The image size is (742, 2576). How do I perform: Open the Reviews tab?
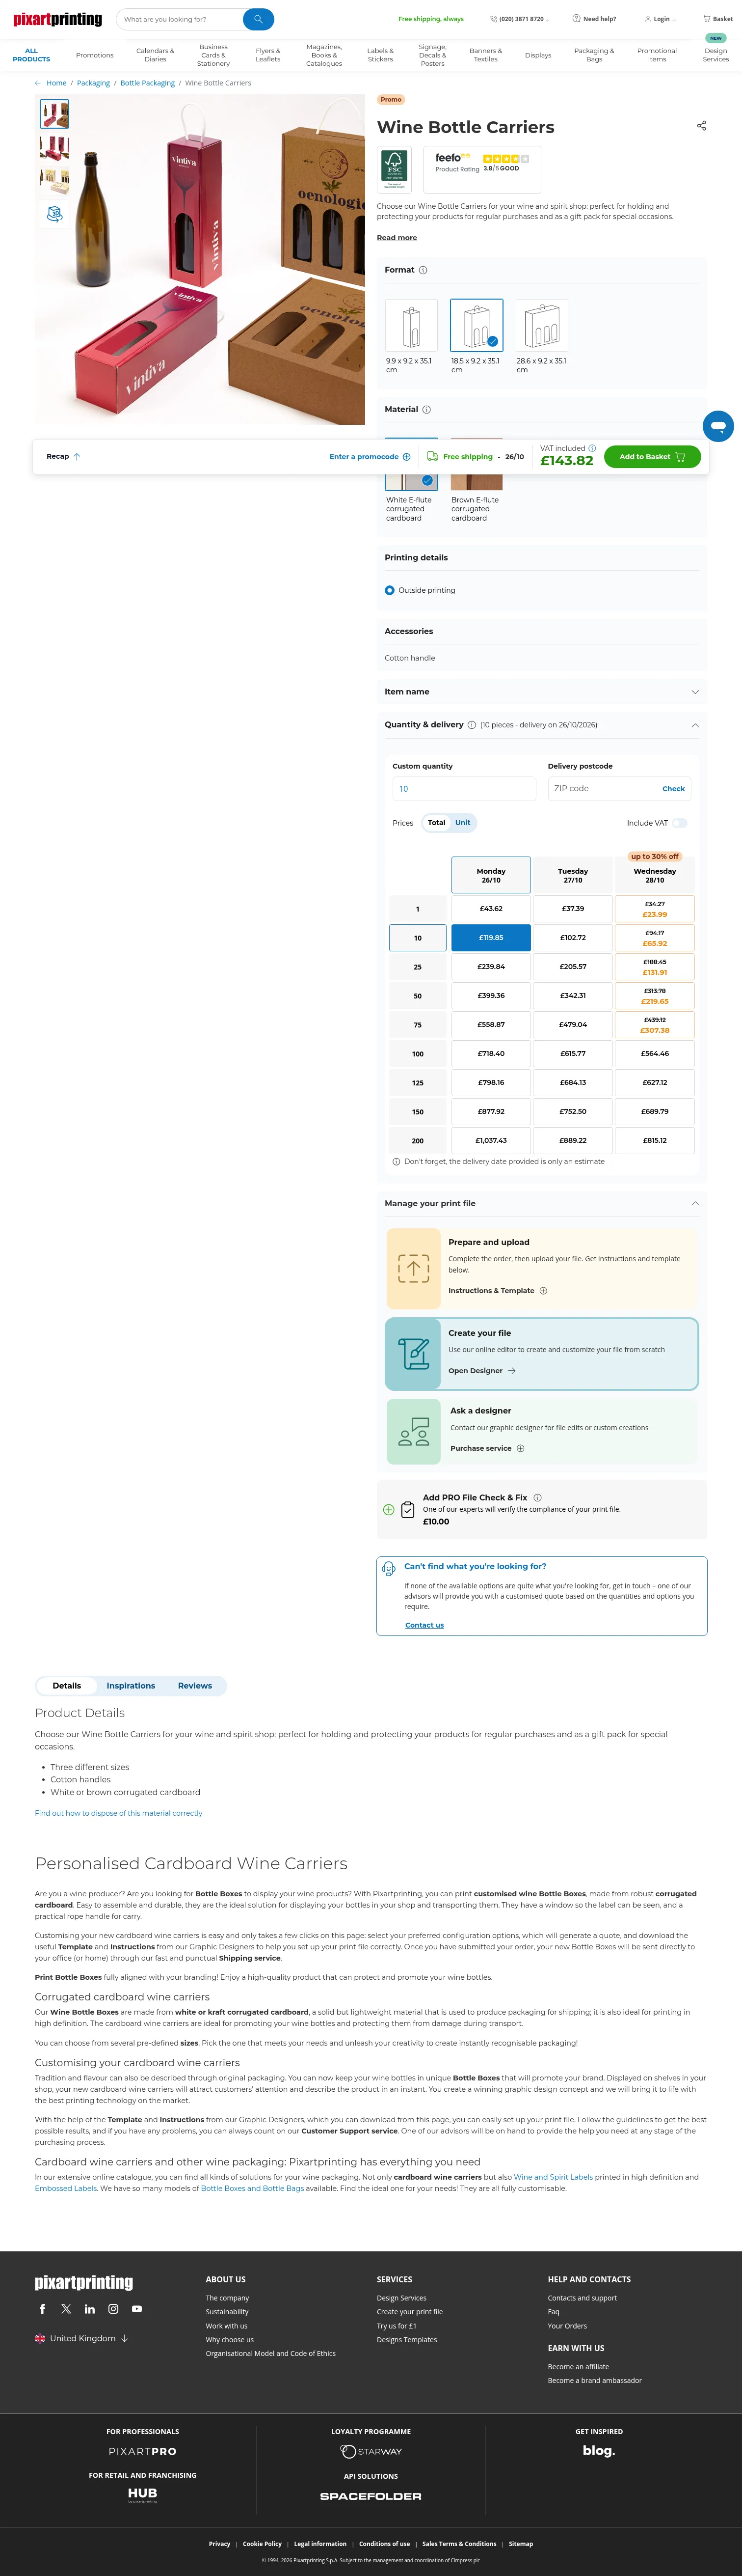point(195,1686)
